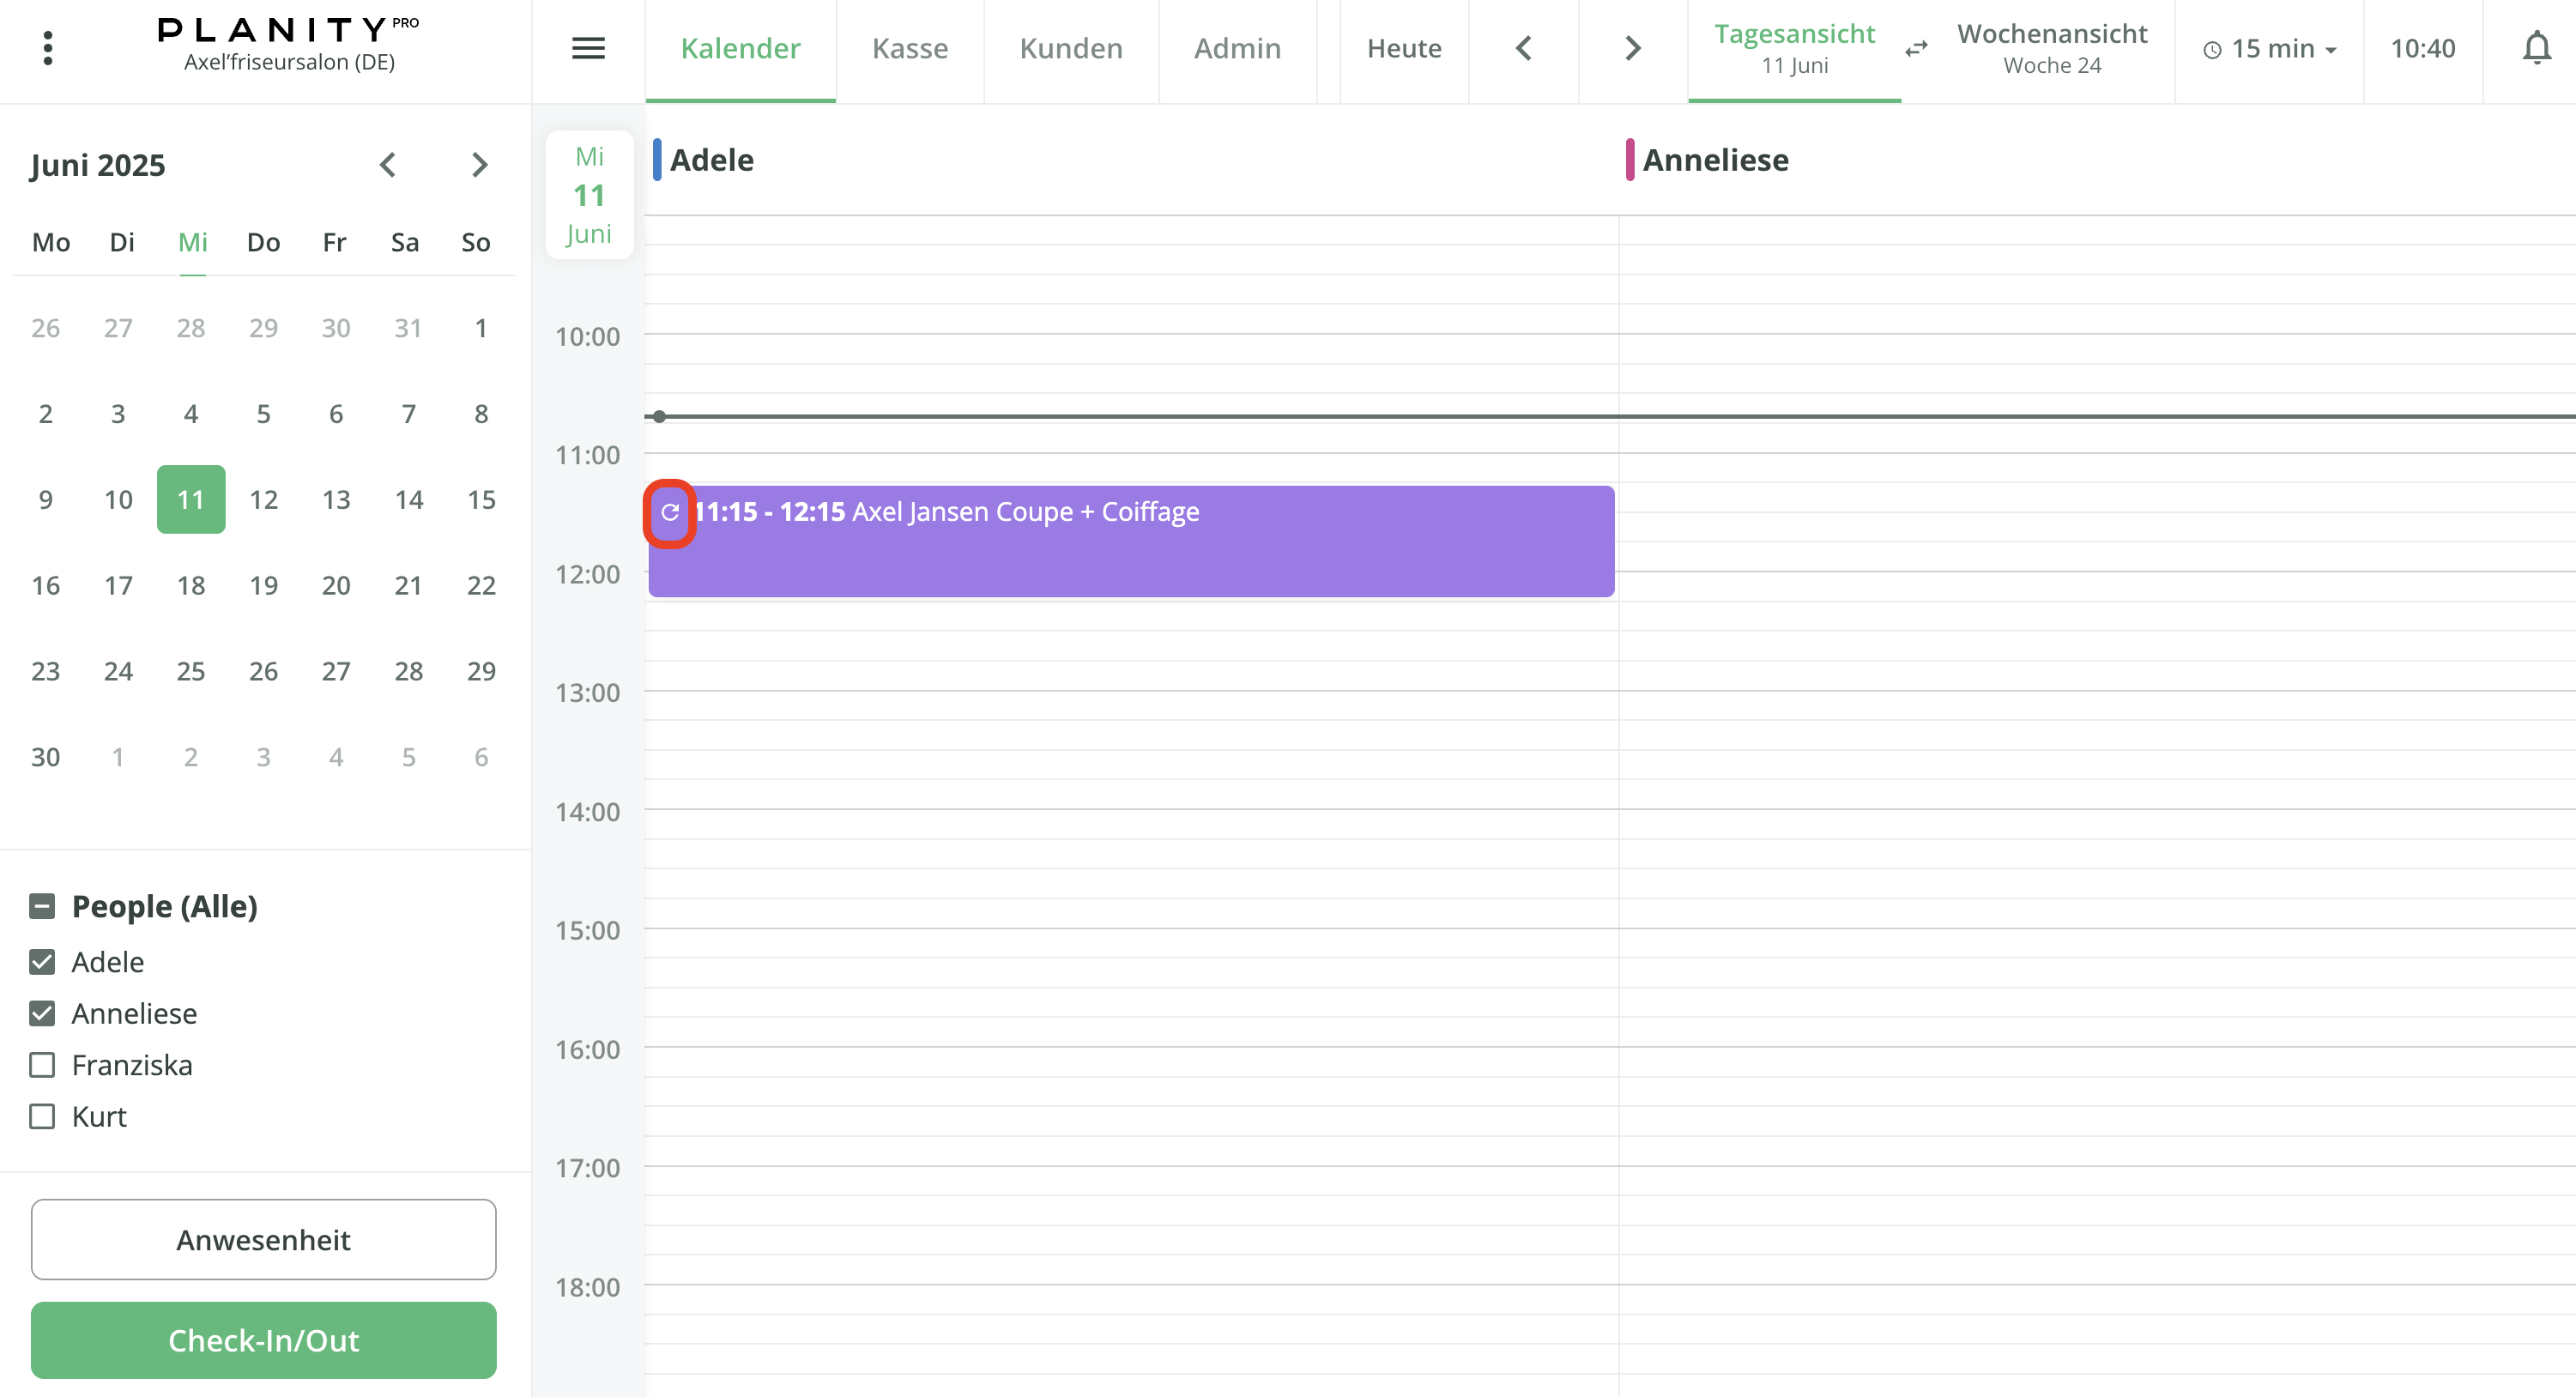Open the three-dot menu in the top left

point(47,47)
